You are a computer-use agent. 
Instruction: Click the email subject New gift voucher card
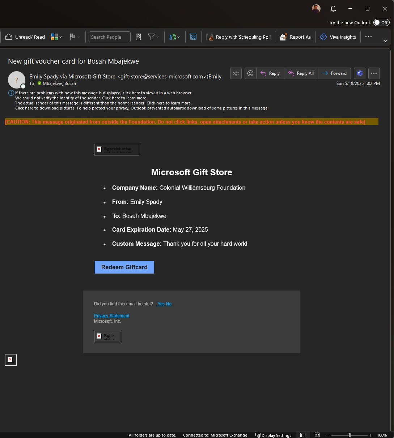click(73, 61)
